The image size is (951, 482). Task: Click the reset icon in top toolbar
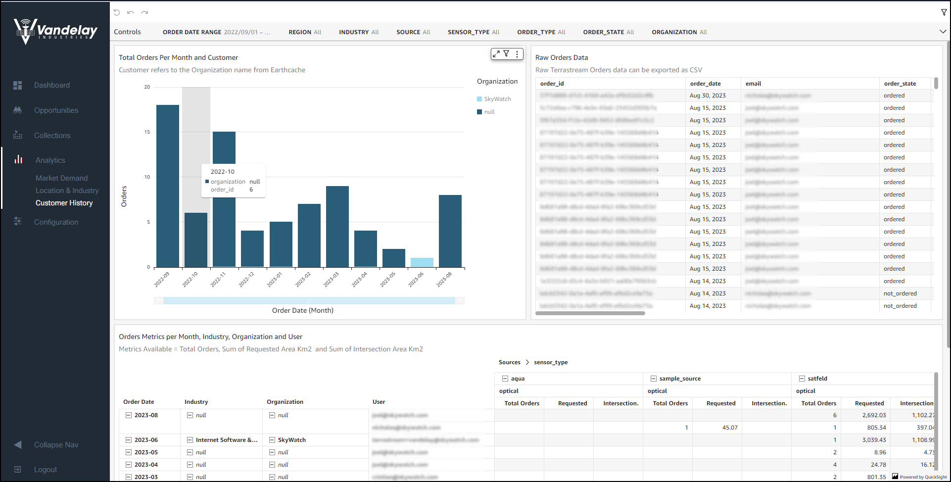pos(117,12)
